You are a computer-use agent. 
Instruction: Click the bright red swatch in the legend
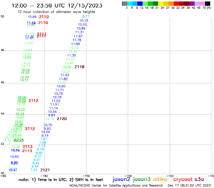176,3
